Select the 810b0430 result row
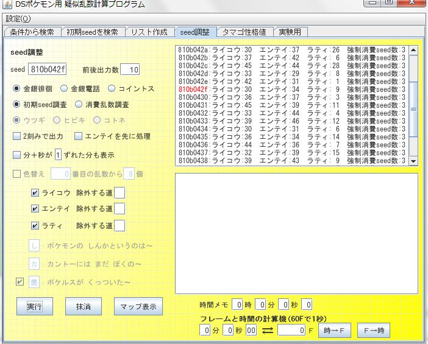 (x=292, y=97)
